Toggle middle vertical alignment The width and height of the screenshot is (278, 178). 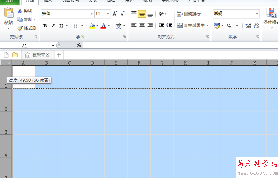coord(142,14)
